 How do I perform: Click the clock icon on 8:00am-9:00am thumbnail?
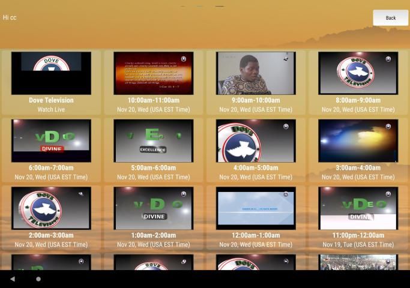pyautogui.click(x=388, y=59)
